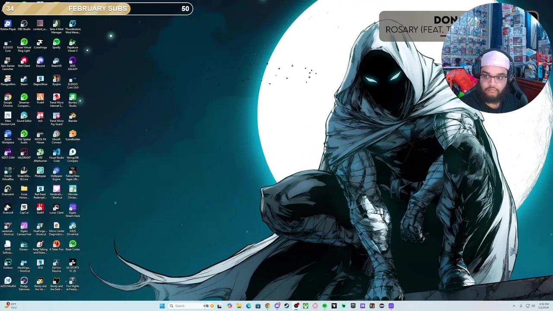
Task: Select the Keep Talking and Nobody Explodes icon
Action: coord(40,247)
